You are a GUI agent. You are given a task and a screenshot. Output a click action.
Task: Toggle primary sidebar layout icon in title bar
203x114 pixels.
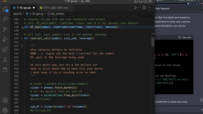coord(136,1)
